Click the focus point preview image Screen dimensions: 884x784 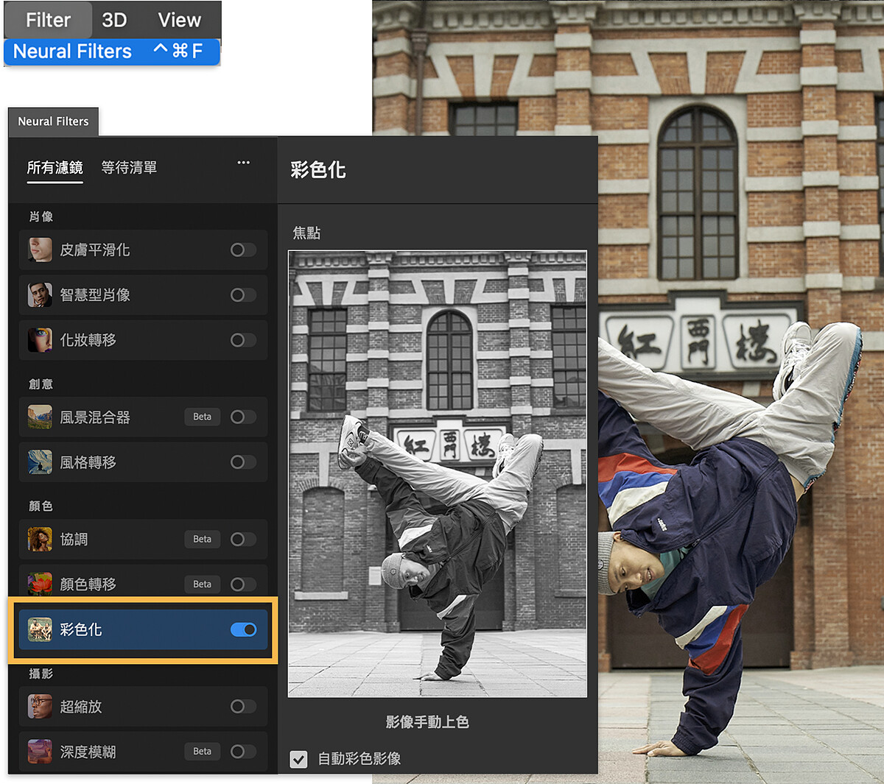pyautogui.click(x=437, y=473)
